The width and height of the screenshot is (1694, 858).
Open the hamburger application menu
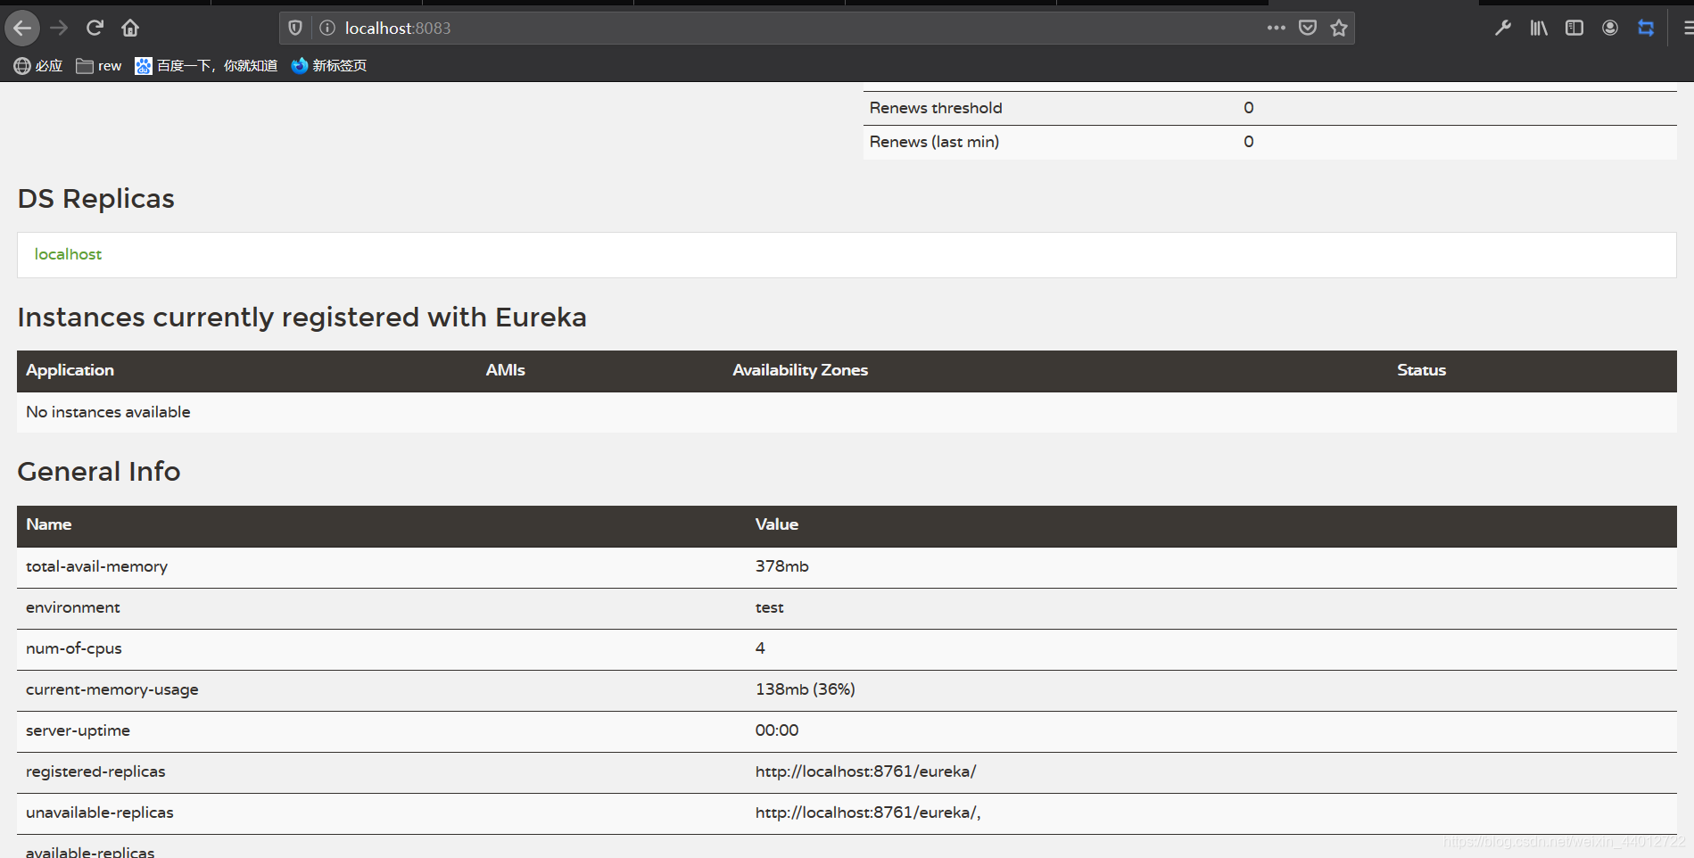(x=1688, y=28)
